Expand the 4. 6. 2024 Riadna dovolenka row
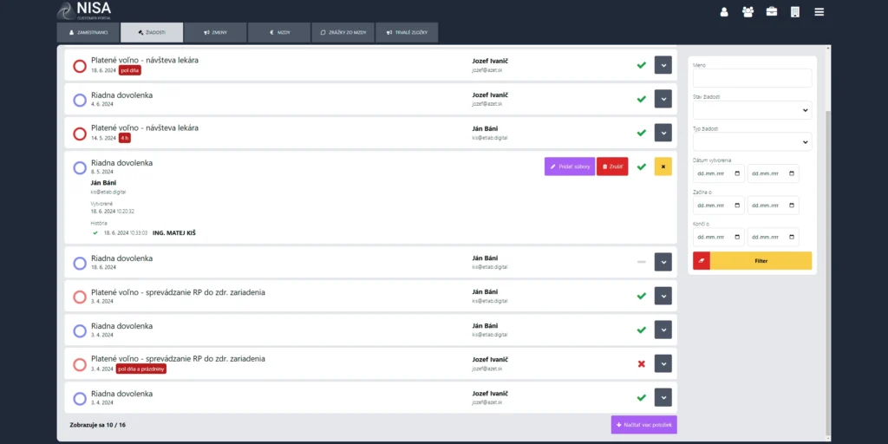This screenshot has height=444, width=888. pos(663,99)
